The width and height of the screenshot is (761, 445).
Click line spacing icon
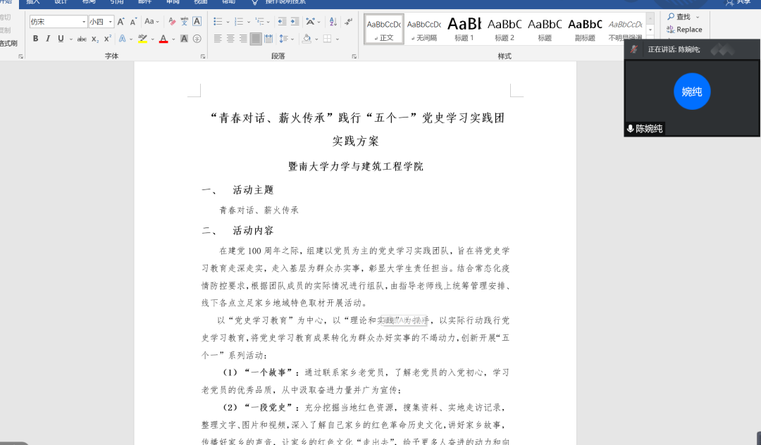pos(284,38)
